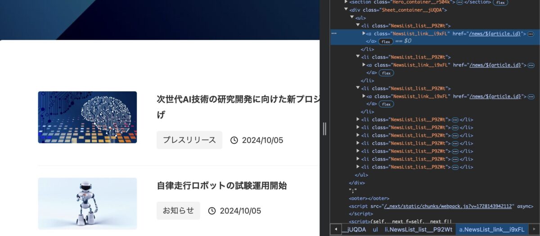Select li.NewsList_list__P92Wt in the breadcrumb bar
Viewport: 540px width, 236px height.
pos(418,230)
